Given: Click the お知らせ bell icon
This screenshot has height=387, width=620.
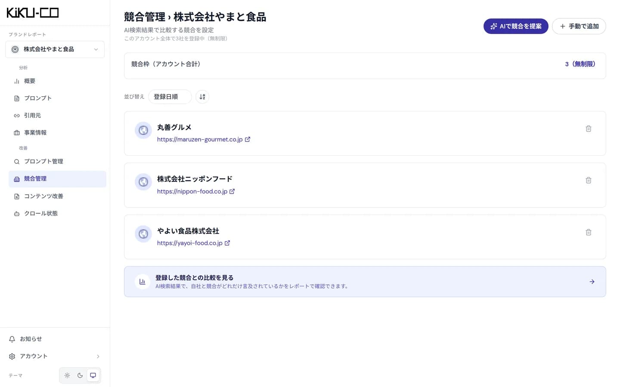Looking at the screenshot, I should [x=12, y=339].
